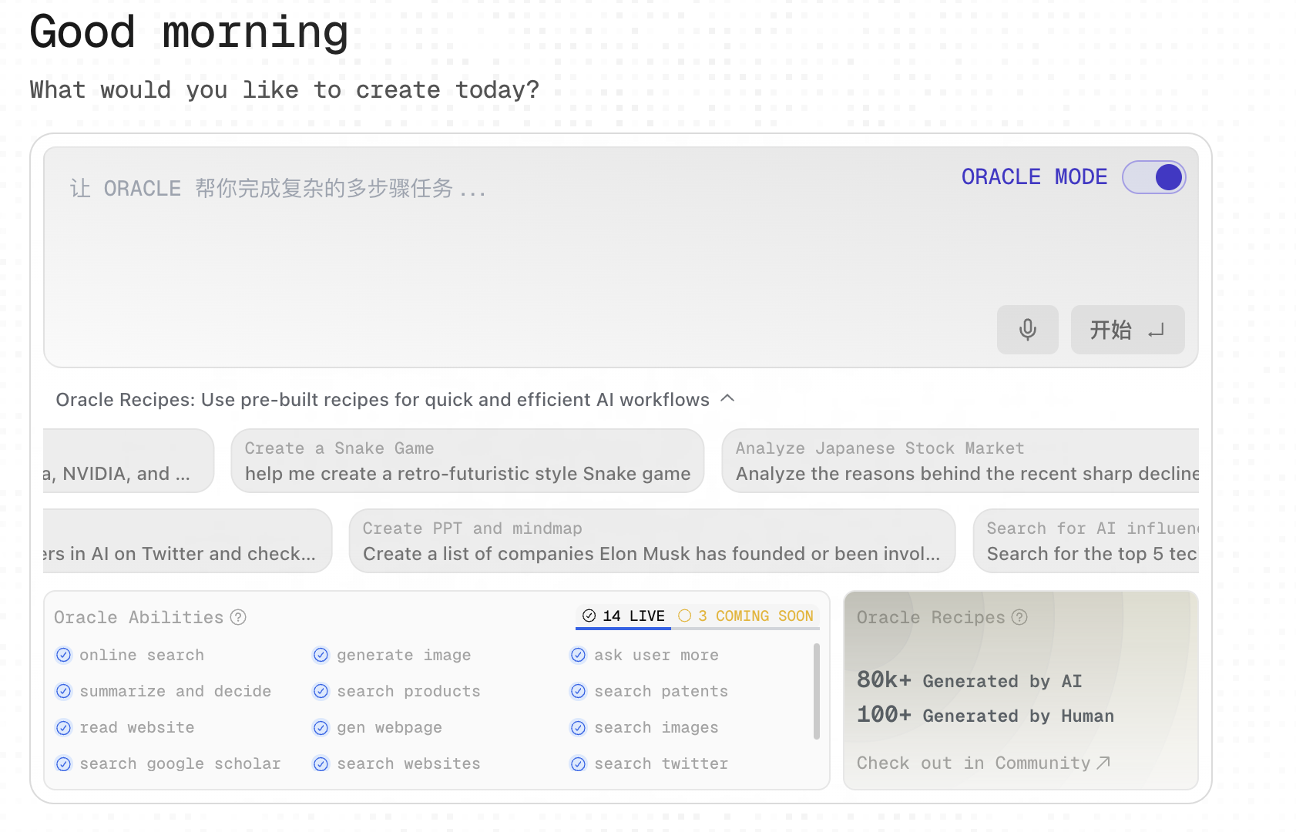Select the Create PPT and mindmap recipe

(x=652, y=541)
